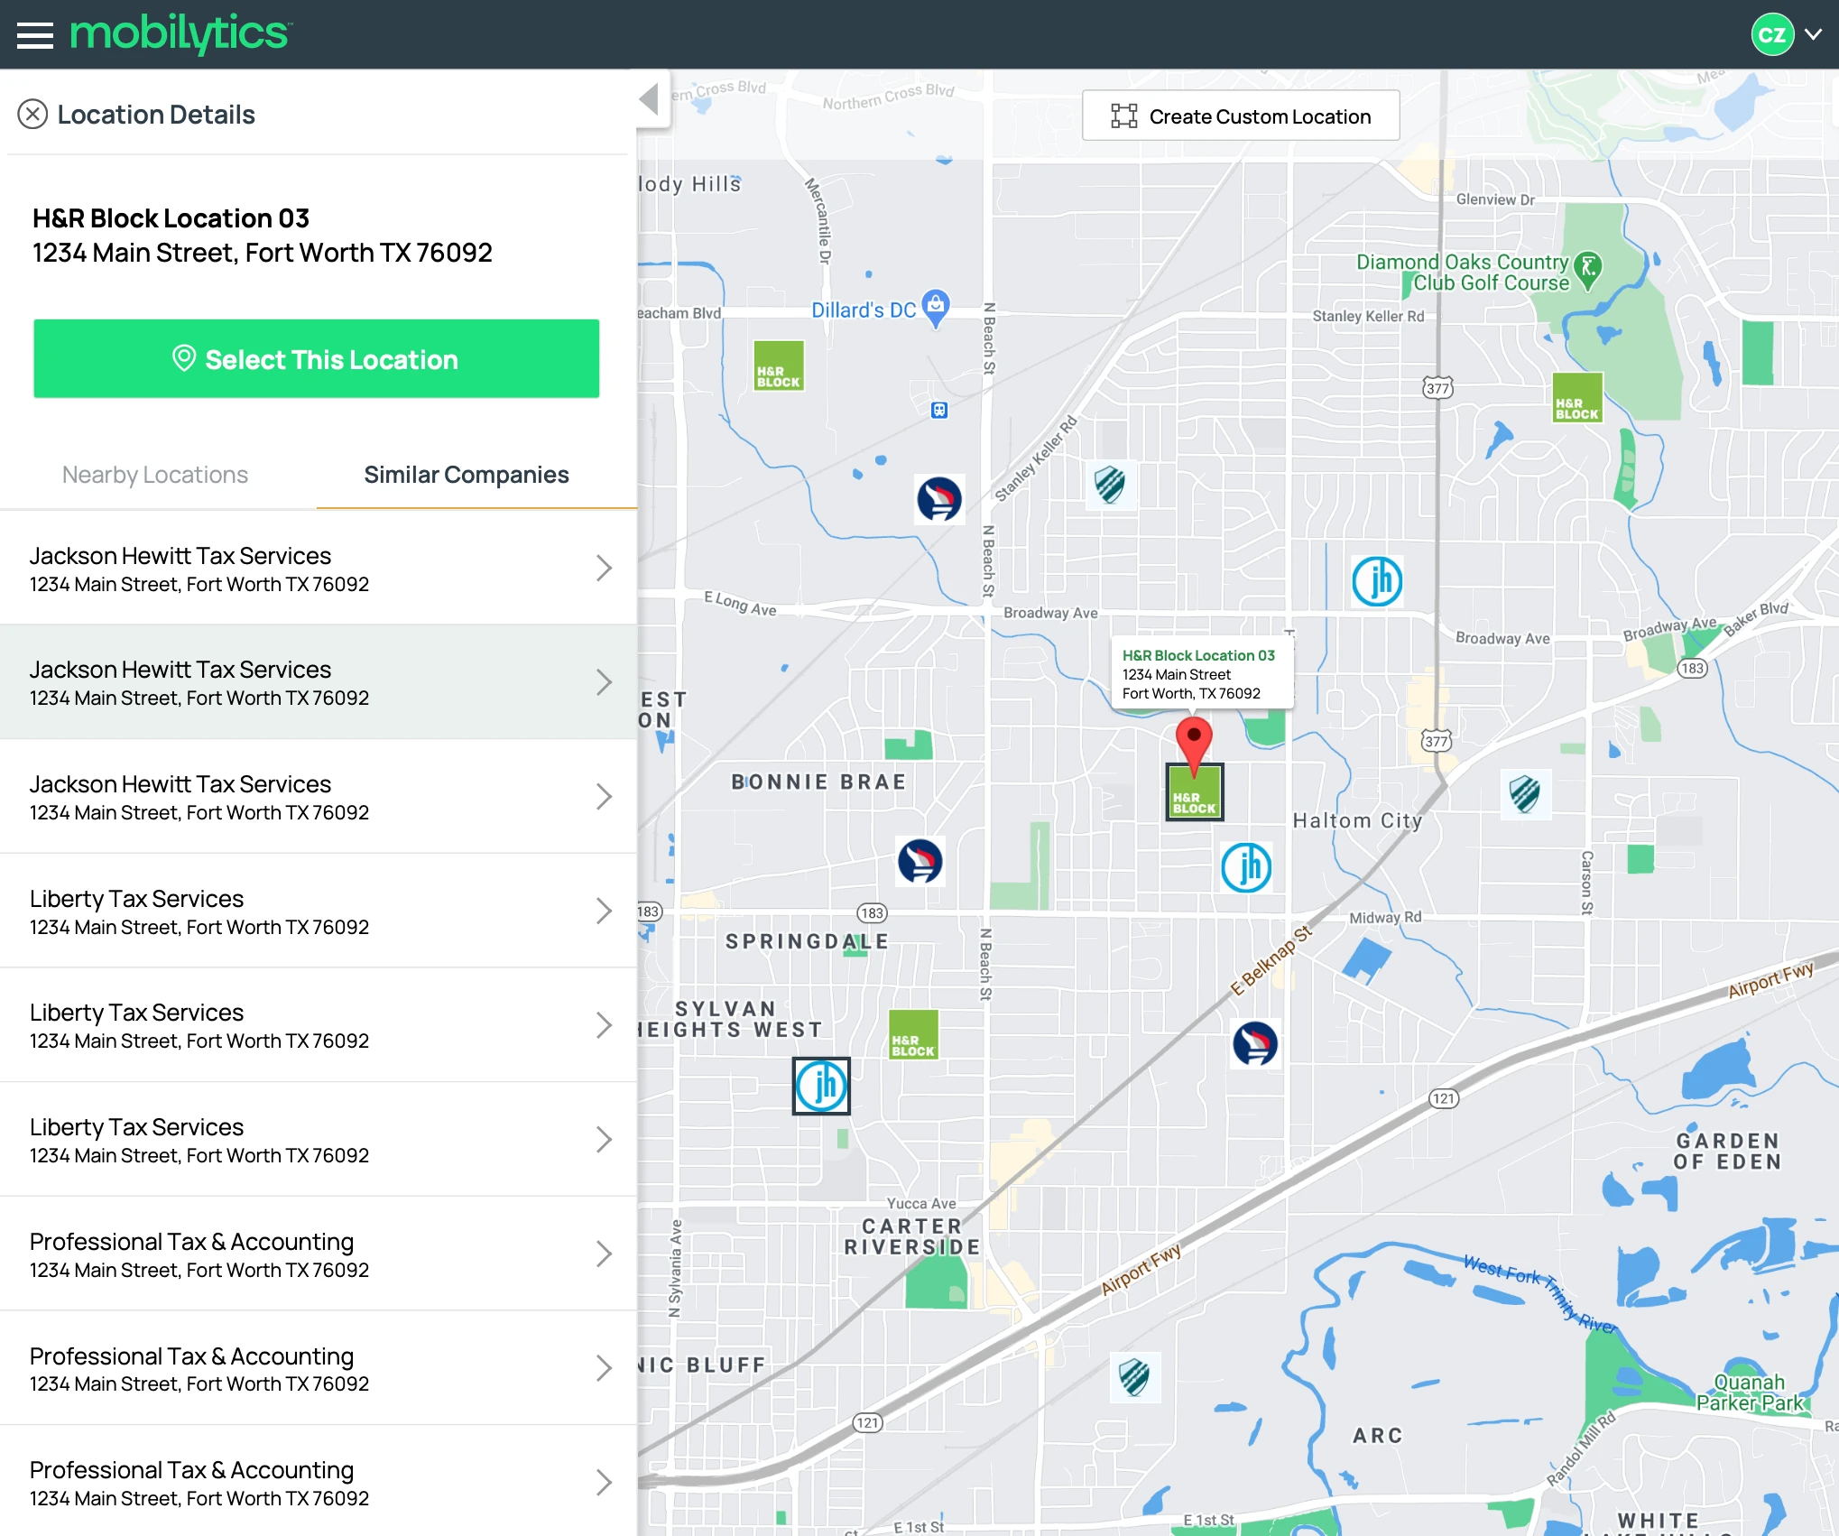Click the H&R Block marker in Sylvan Heights West

pyautogui.click(x=913, y=1034)
